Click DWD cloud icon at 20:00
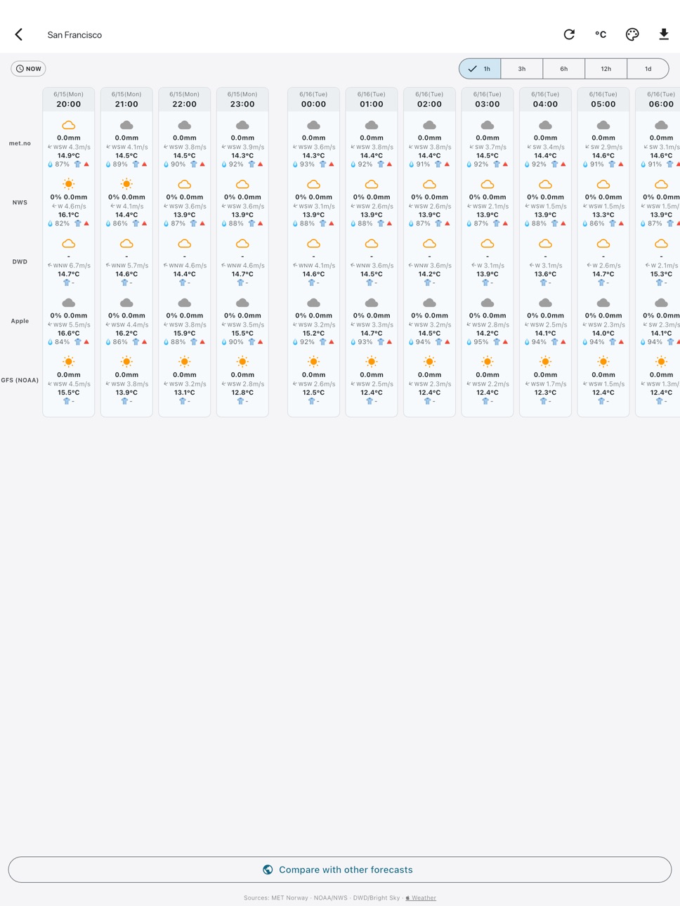The image size is (680, 906). pyautogui.click(x=69, y=244)
